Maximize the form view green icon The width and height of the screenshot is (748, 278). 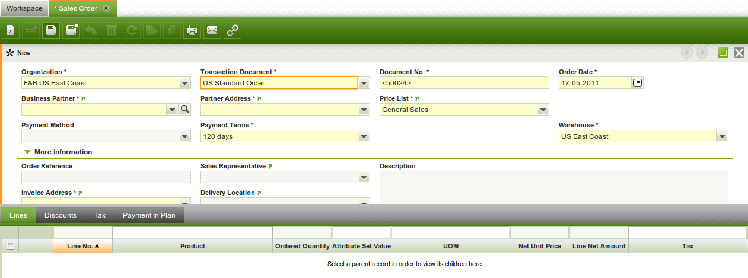point(723,53)
